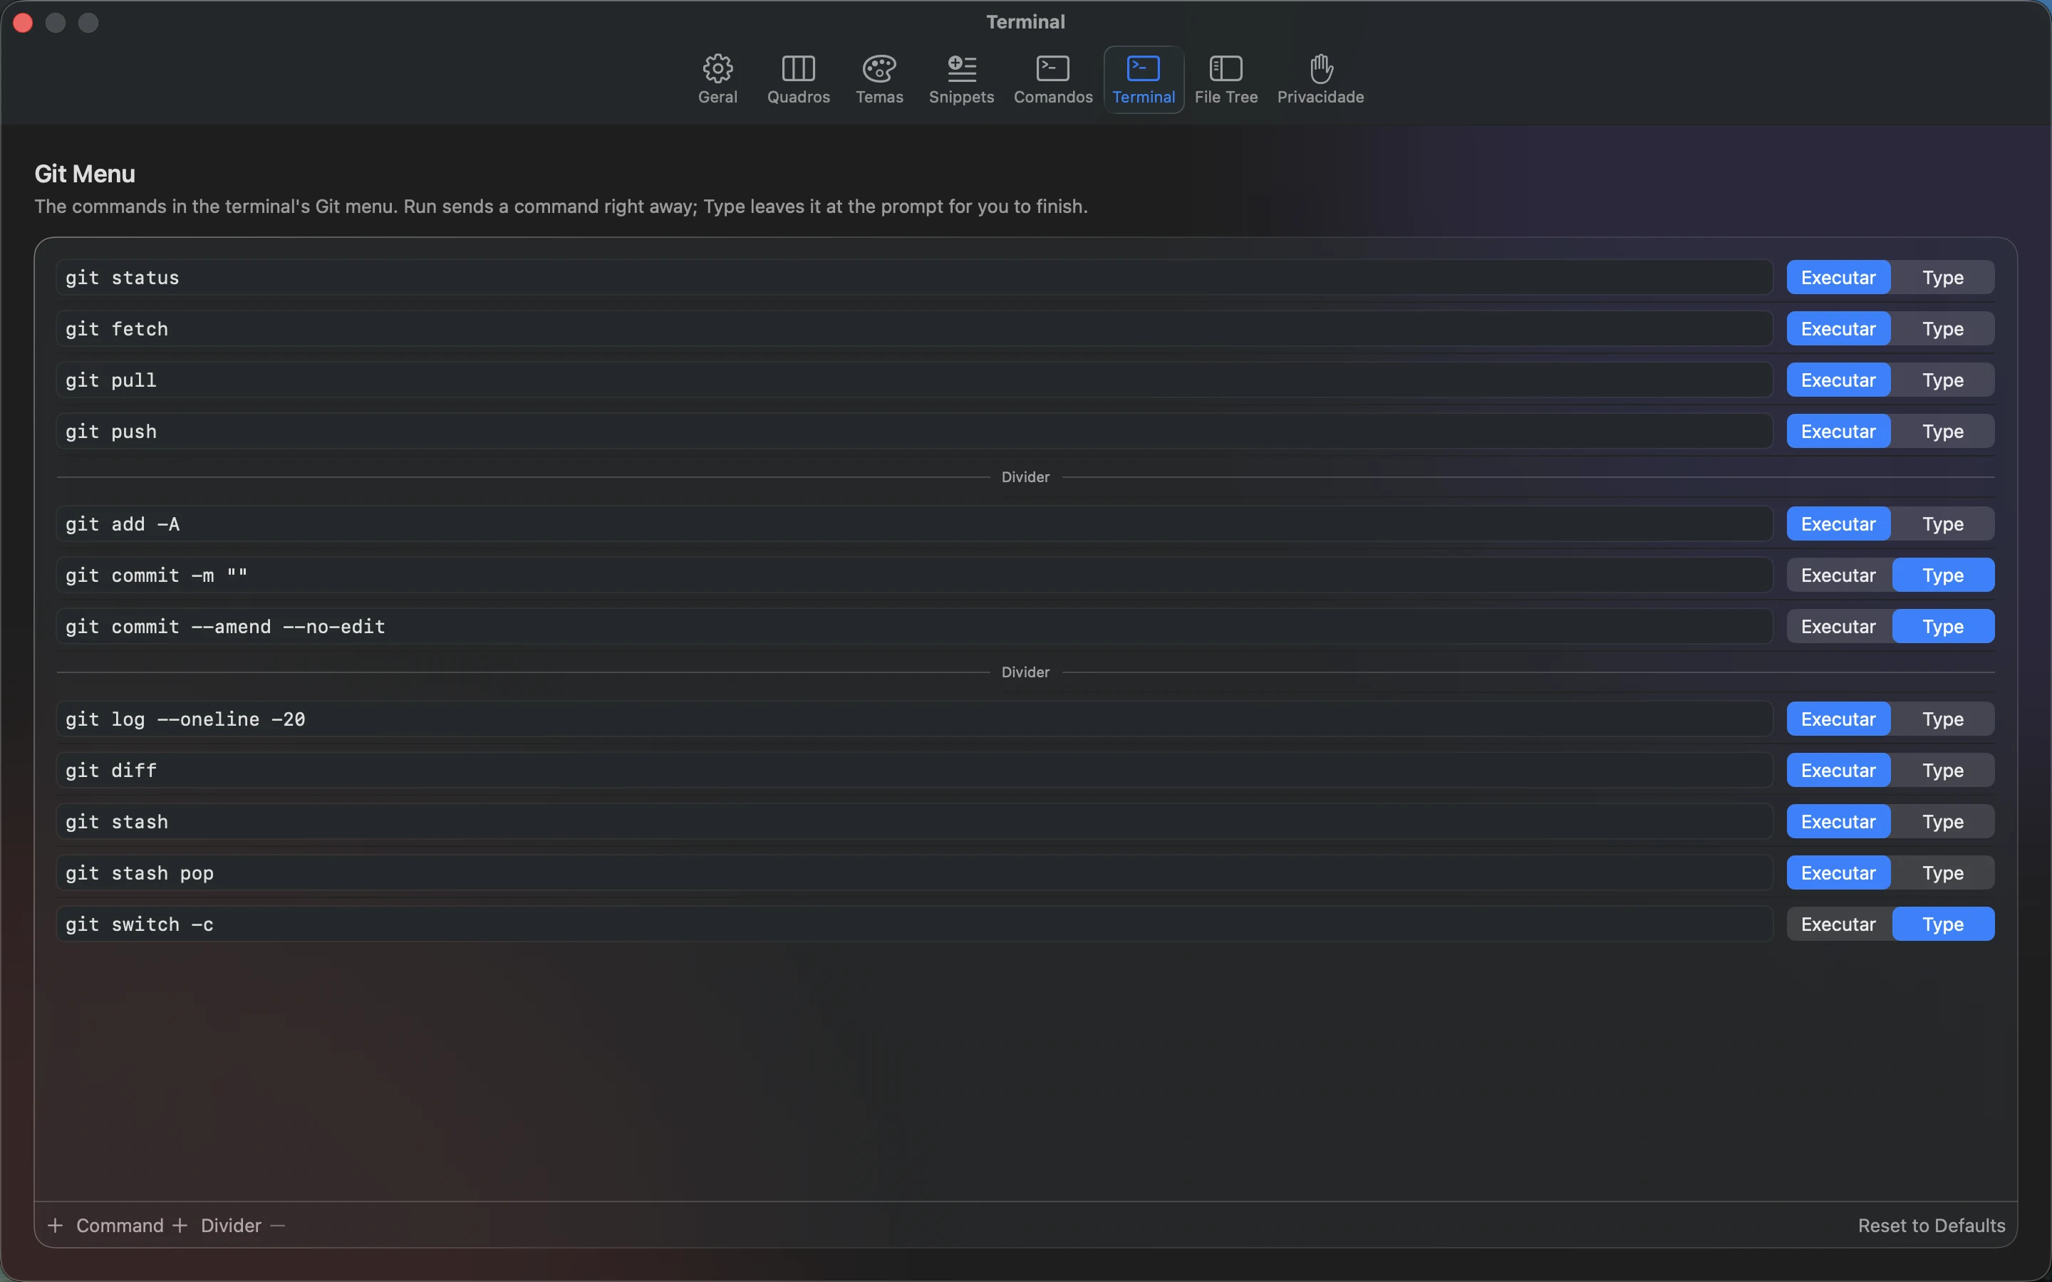The image size is (2052, 1282).
Task: Click Reset to Defaults
Action: [1931, 1225]
